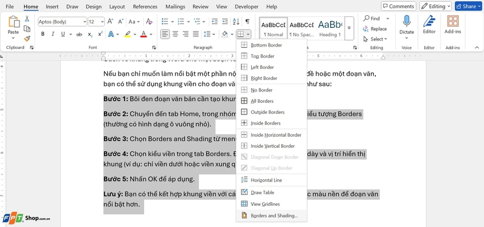Open the Paste options dropdown arrow
Viewport: 484px width, 227px height.
pyautogui.click(x=13, y=38)
